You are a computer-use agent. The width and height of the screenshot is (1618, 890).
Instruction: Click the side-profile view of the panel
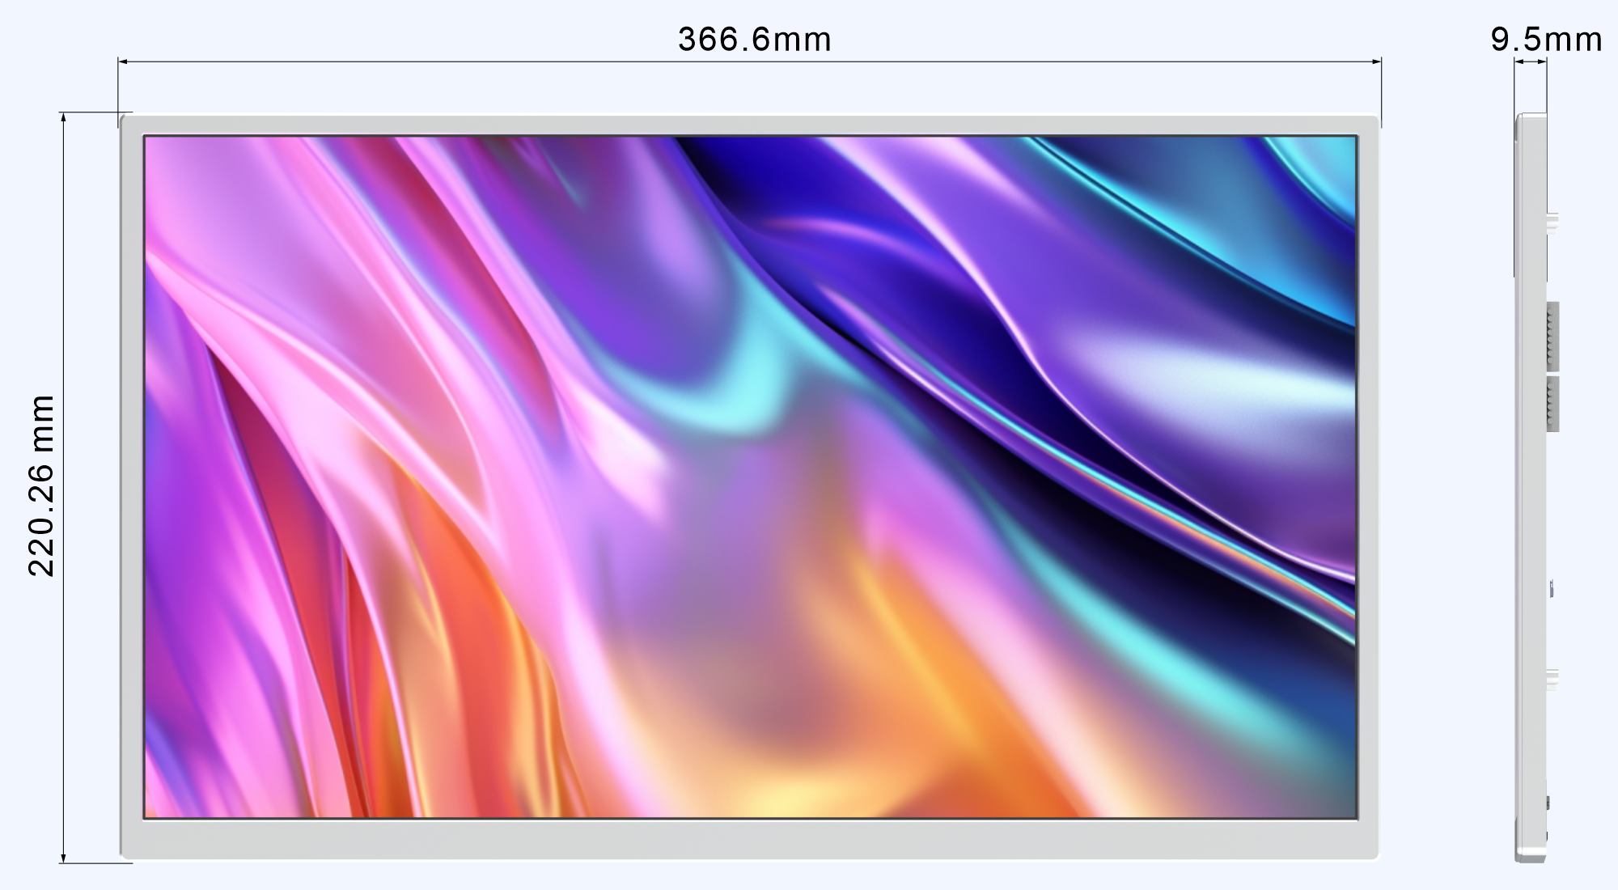(1535, 488)
